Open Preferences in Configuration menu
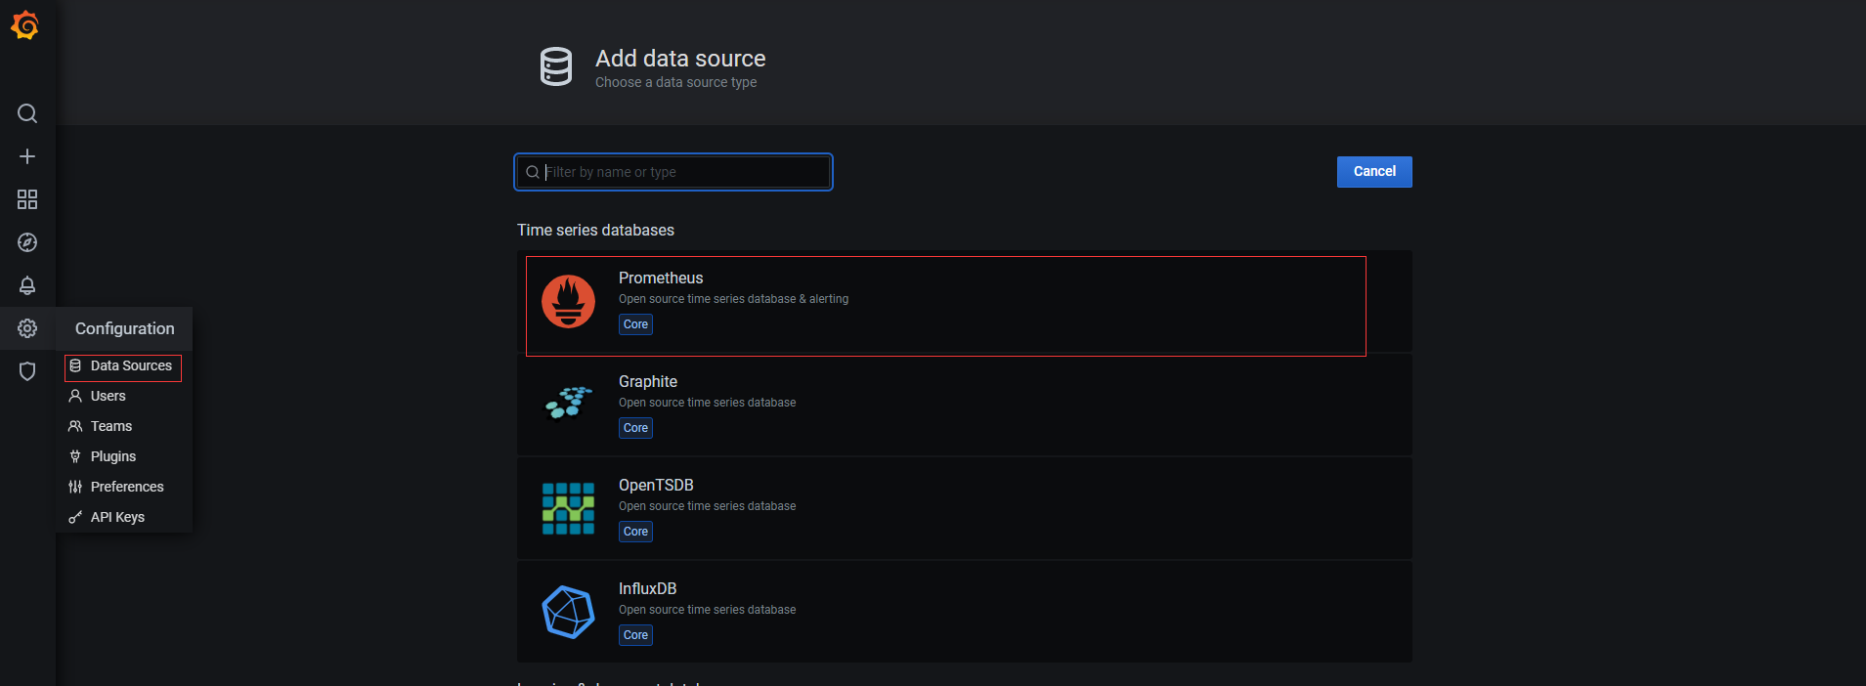The height and width of the screenshot is (686, 1866). coord(126,488)
